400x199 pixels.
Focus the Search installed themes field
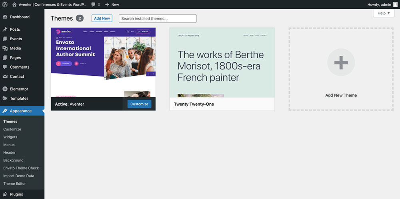click(158, 18)
